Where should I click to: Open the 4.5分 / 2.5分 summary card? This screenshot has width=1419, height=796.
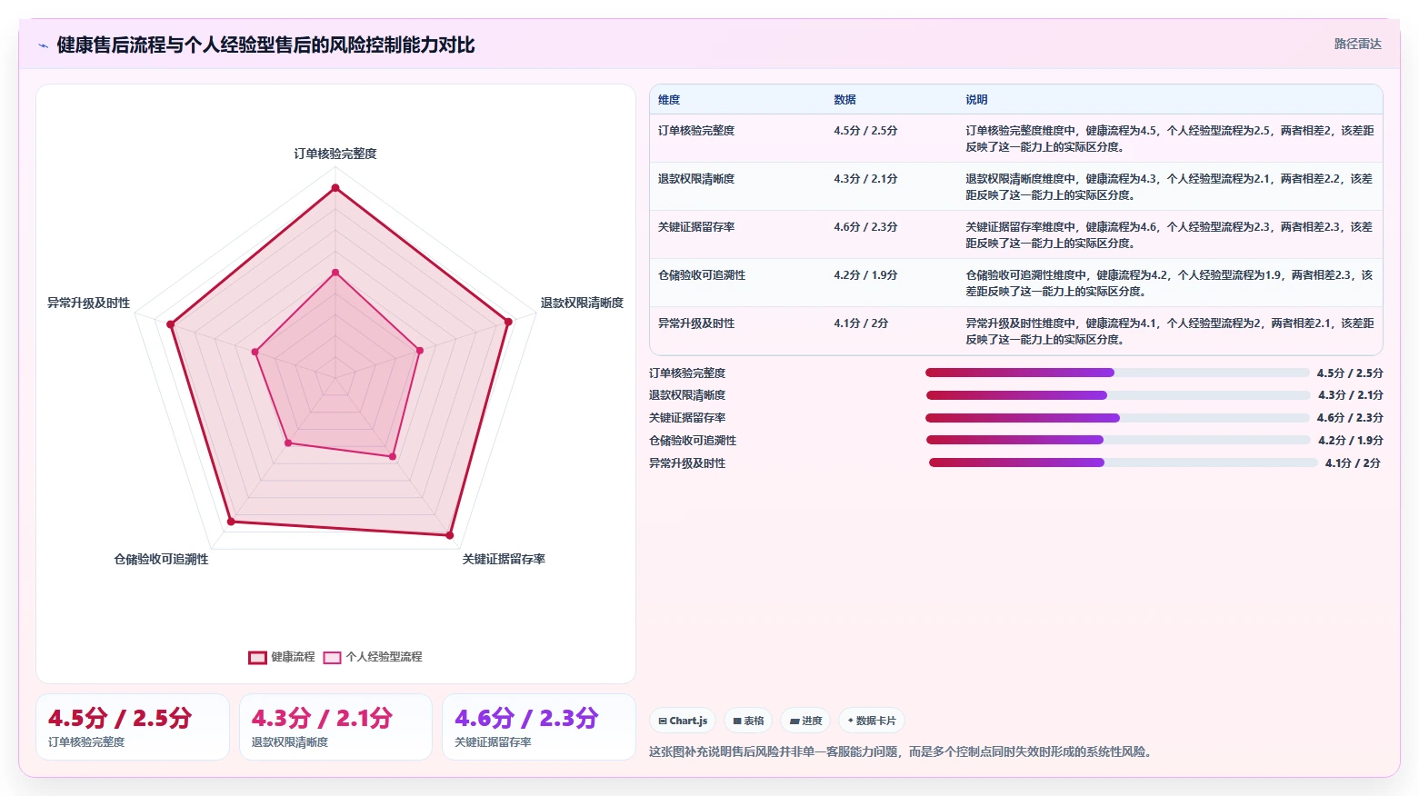pyautogui.click(x=133, y=727)
